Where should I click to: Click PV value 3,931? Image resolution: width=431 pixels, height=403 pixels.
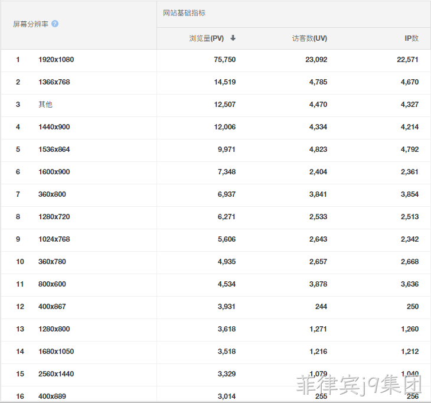227,307
